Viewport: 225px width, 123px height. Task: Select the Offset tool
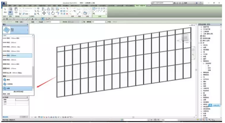(49, 9)
